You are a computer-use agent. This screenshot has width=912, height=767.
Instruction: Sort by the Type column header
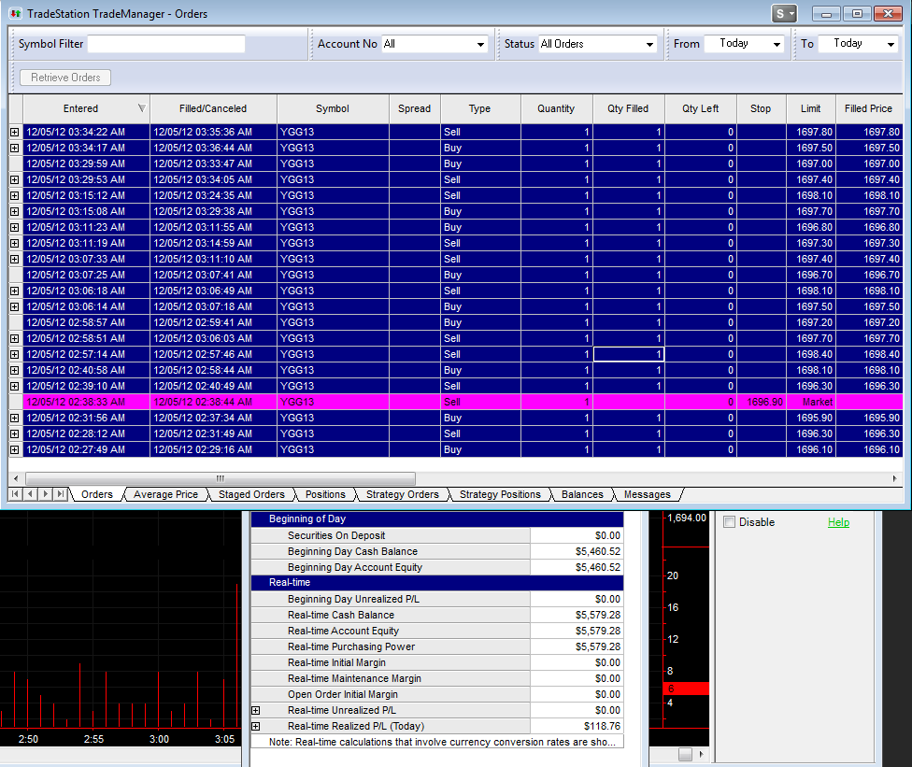pos(480,108)
